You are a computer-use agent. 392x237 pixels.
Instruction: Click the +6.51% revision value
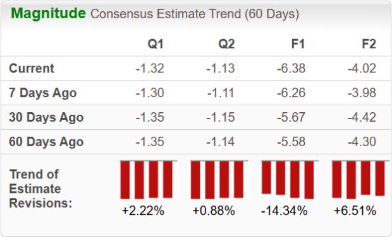coord(355,211)
